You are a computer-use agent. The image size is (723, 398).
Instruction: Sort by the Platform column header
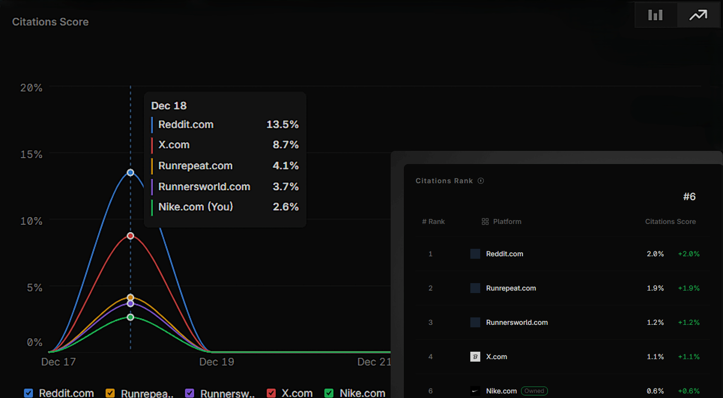(x=507, y=222)
